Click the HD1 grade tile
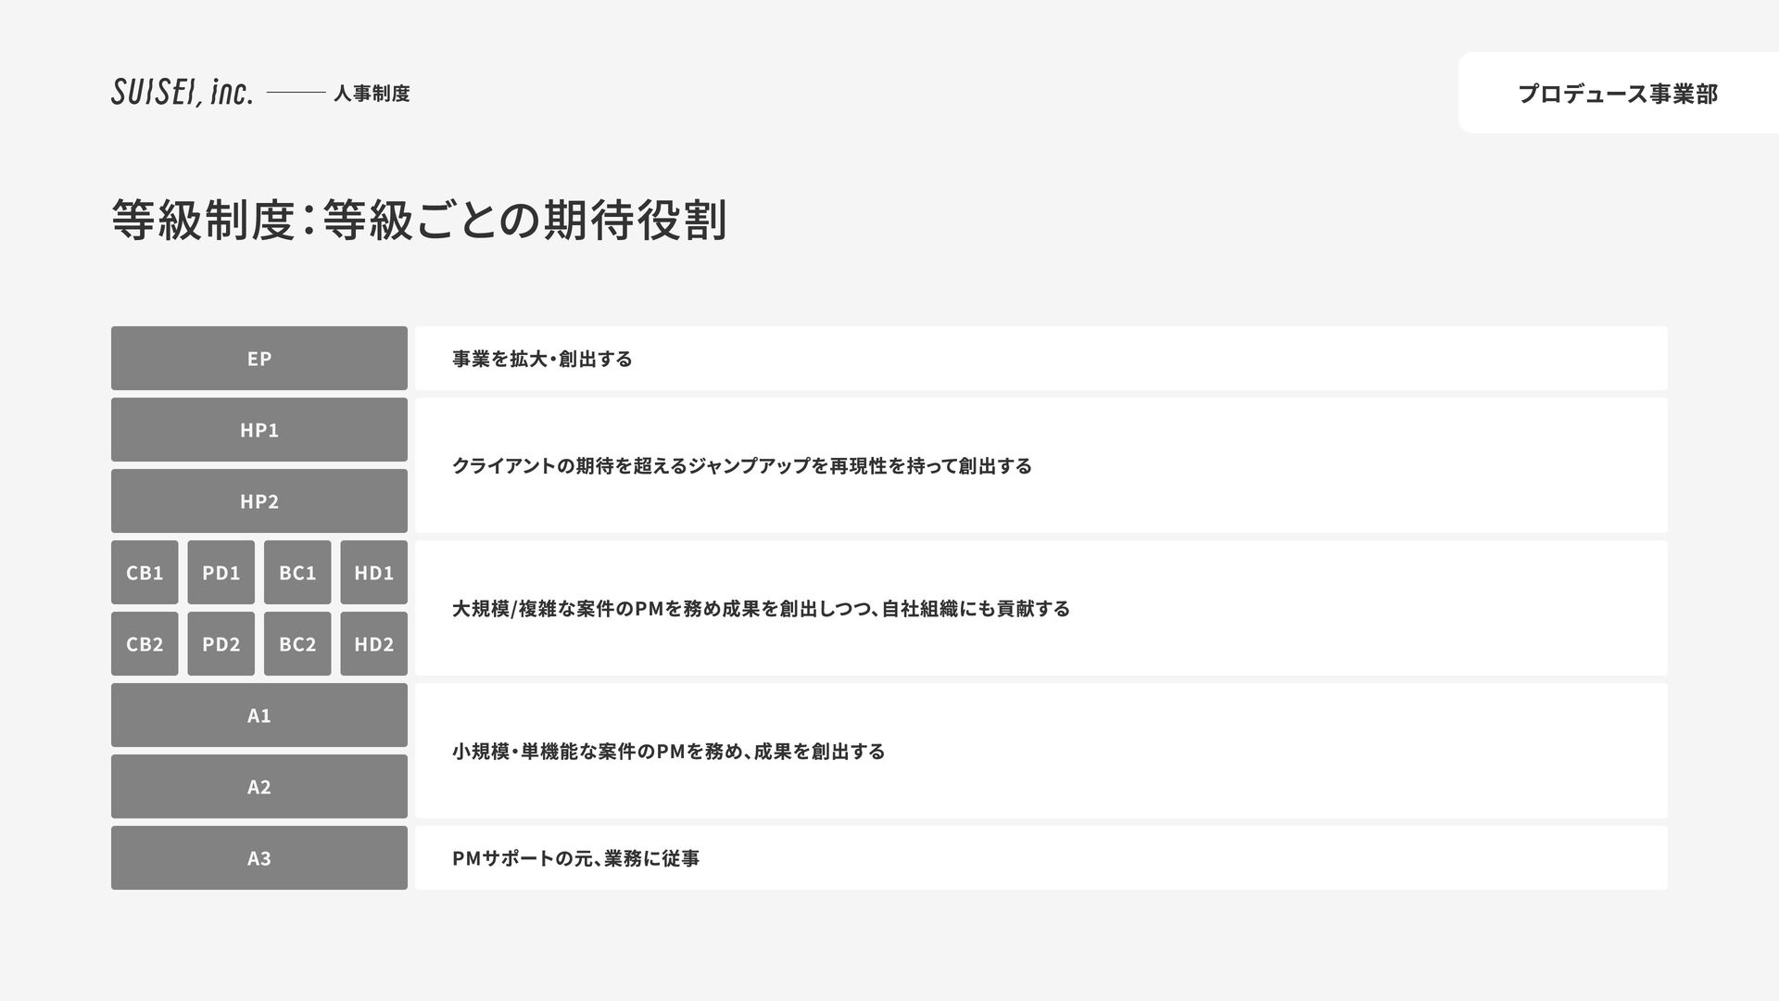The height and width of the screenshot is (1001, 1779). click(373, 572)
